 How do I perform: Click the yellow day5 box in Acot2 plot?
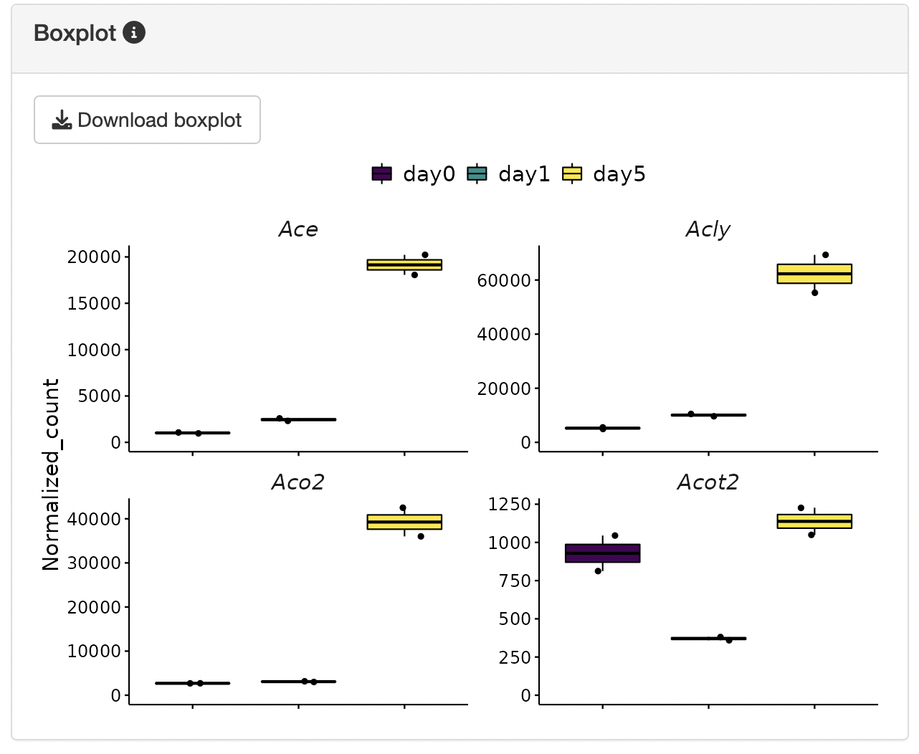814,521
